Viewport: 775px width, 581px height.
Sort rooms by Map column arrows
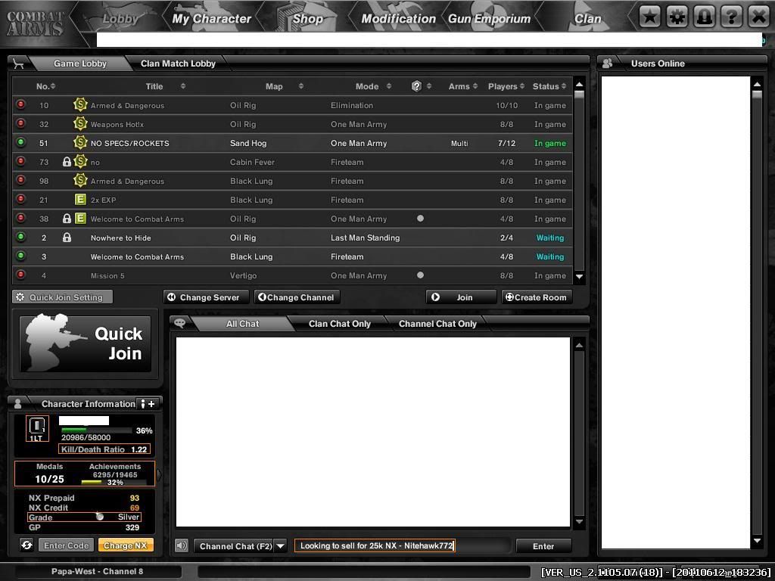pos(300,86)
